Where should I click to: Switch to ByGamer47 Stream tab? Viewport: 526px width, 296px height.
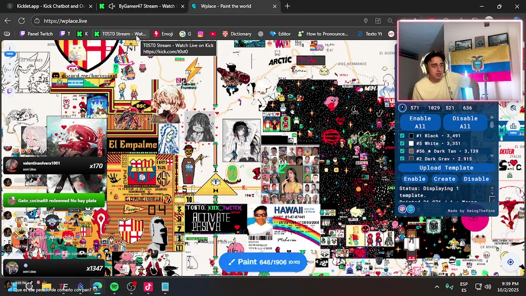coord(142,6)
